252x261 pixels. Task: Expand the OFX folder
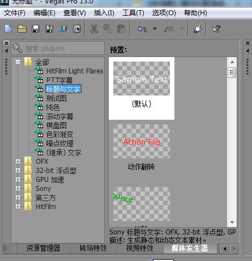pyautogui.click(x=18, y=161)
